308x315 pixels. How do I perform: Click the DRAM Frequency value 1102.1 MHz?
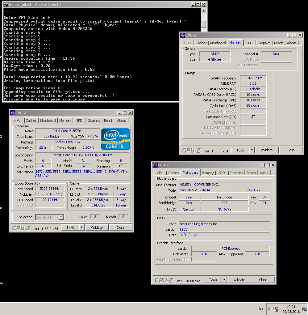pos(253,78)
